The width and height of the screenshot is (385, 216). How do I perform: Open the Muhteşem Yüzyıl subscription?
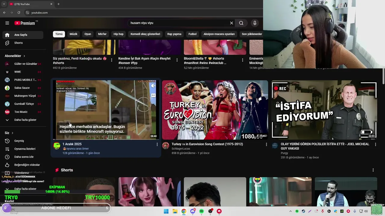pos(23,96)
